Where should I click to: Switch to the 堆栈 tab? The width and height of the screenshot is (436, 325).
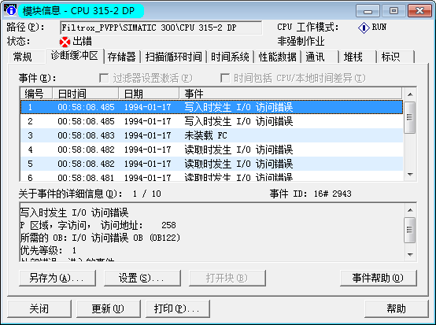pos(358,57)
